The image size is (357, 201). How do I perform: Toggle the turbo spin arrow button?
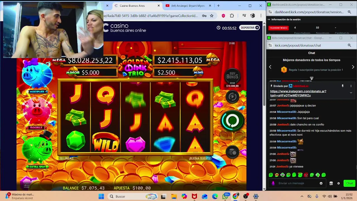(232, 97)
